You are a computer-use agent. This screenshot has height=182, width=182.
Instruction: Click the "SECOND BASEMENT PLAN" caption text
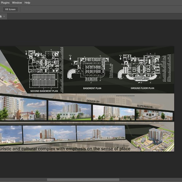44,91
